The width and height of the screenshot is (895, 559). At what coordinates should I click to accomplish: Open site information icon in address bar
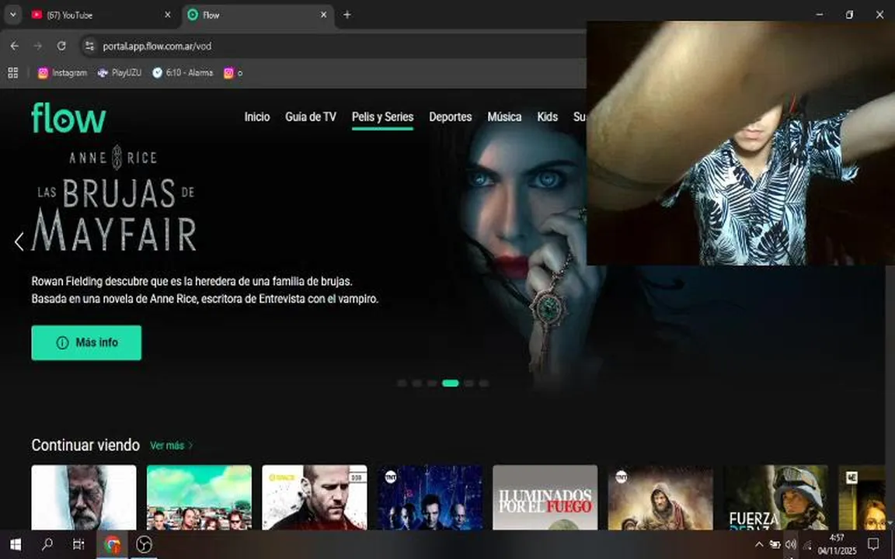point(89,47)
